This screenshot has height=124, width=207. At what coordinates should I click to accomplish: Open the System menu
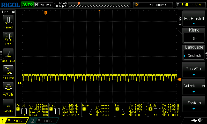(194, 104)
